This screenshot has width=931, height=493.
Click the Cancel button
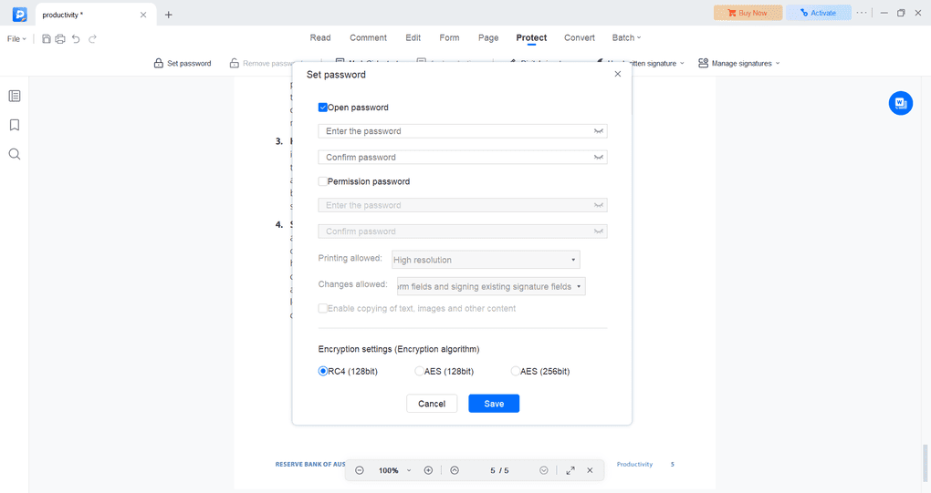432,404
